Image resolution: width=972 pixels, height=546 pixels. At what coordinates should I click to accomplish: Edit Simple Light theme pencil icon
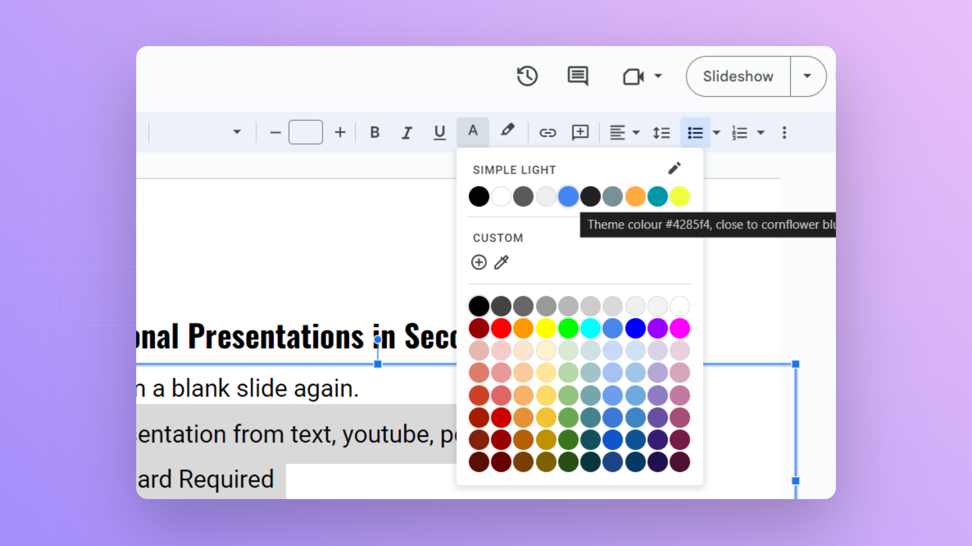pyautogui.click(x=674, y=168)
